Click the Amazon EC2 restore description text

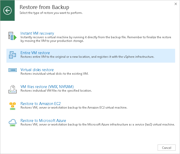point(74,108)
